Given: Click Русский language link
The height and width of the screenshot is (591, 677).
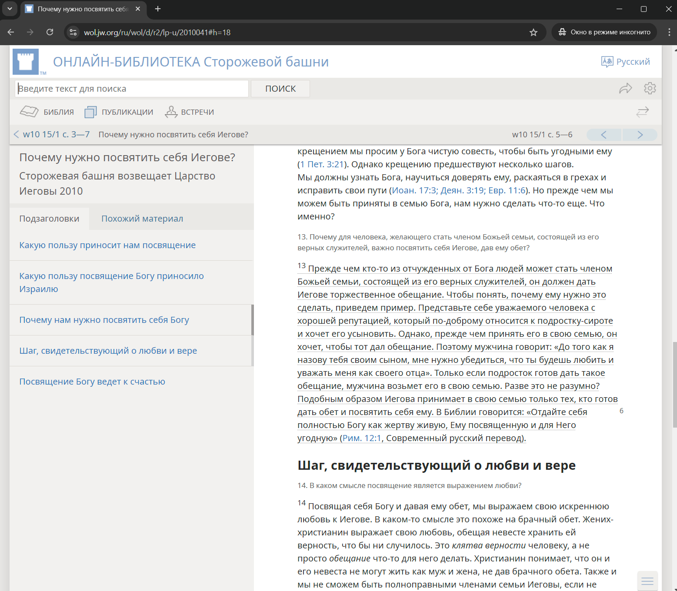Looking at the screenshot, I should click(633, 62).
